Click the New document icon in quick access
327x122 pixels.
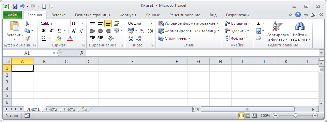point(44,6)
